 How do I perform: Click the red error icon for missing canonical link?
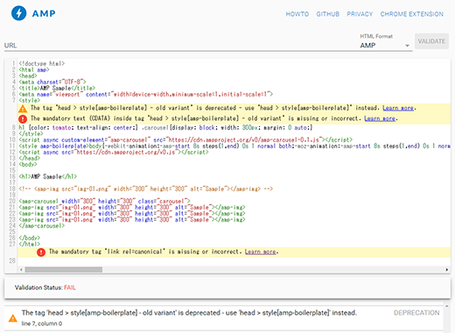[41, 252]
